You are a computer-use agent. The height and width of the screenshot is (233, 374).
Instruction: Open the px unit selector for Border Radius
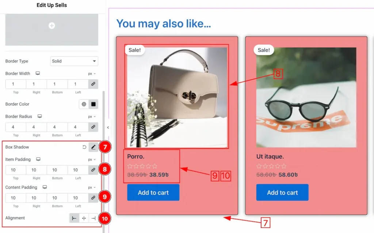[92, 117]
